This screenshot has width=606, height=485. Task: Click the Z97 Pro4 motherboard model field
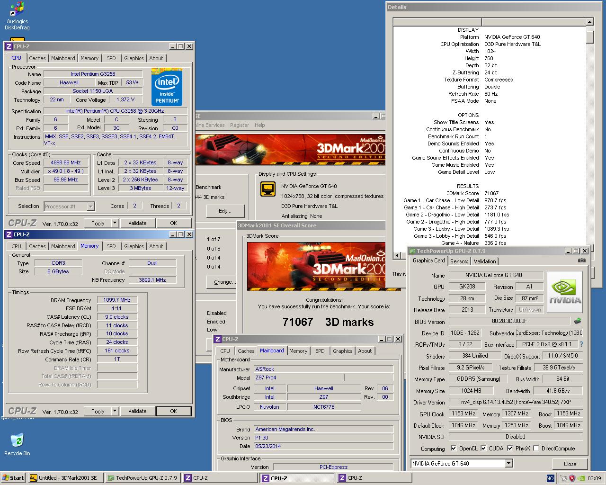click(x=298, y=377)
